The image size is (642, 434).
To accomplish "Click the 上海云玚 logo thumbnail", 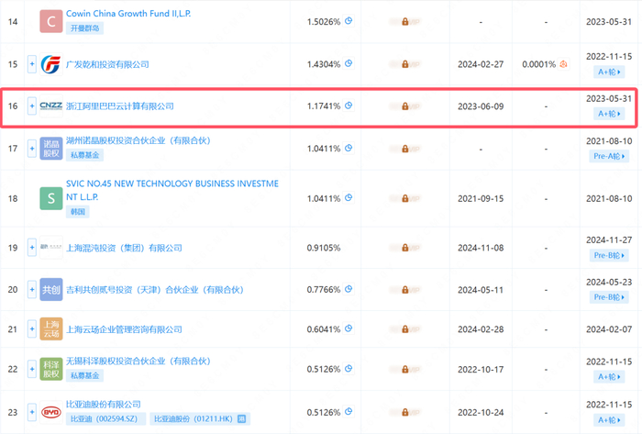I will click(51, 329).
